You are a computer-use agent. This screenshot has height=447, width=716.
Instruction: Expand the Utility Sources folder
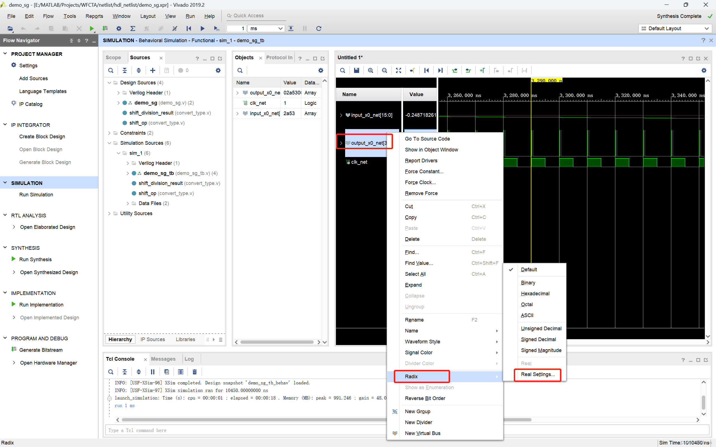(109, 213)
